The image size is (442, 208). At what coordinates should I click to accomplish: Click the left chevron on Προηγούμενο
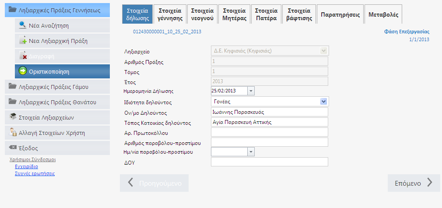tap(130, 183)
